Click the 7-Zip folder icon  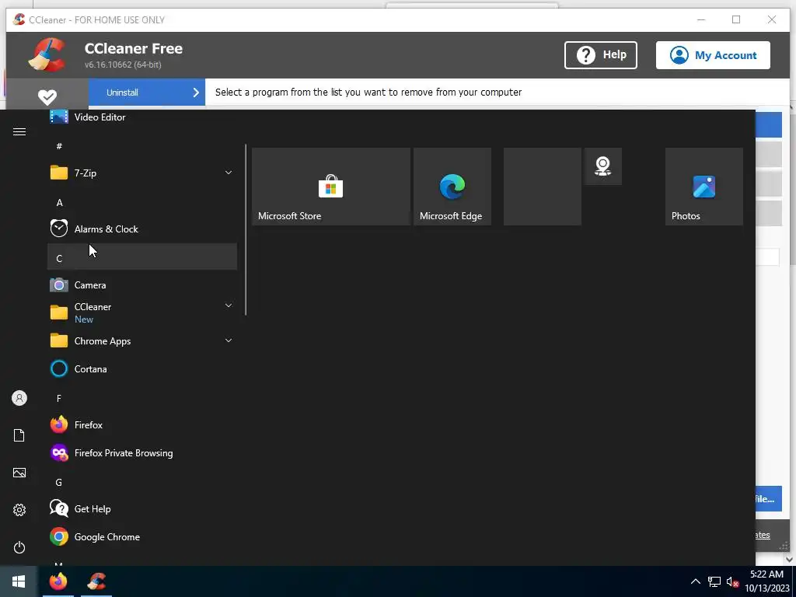tap(59, 173)
